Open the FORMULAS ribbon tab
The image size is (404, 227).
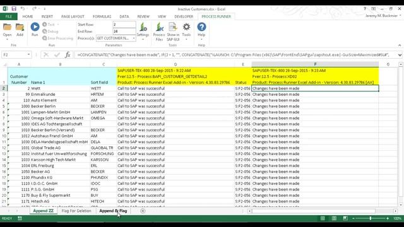[102, 16]
